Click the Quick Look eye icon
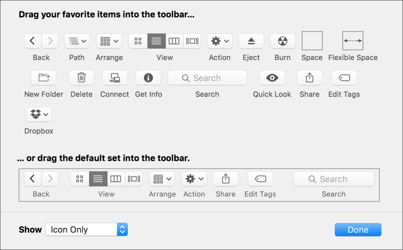The image size is (403, 250). pos(272,78)
